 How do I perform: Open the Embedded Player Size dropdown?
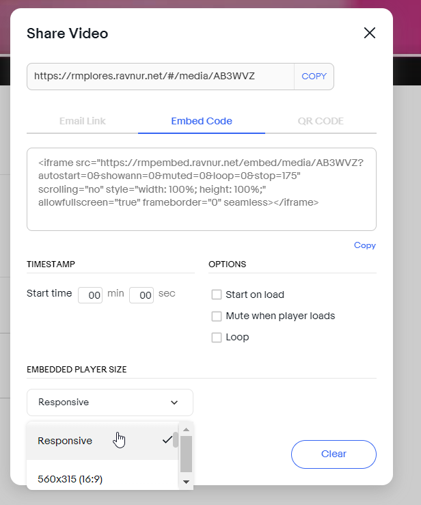coord(110,402)
